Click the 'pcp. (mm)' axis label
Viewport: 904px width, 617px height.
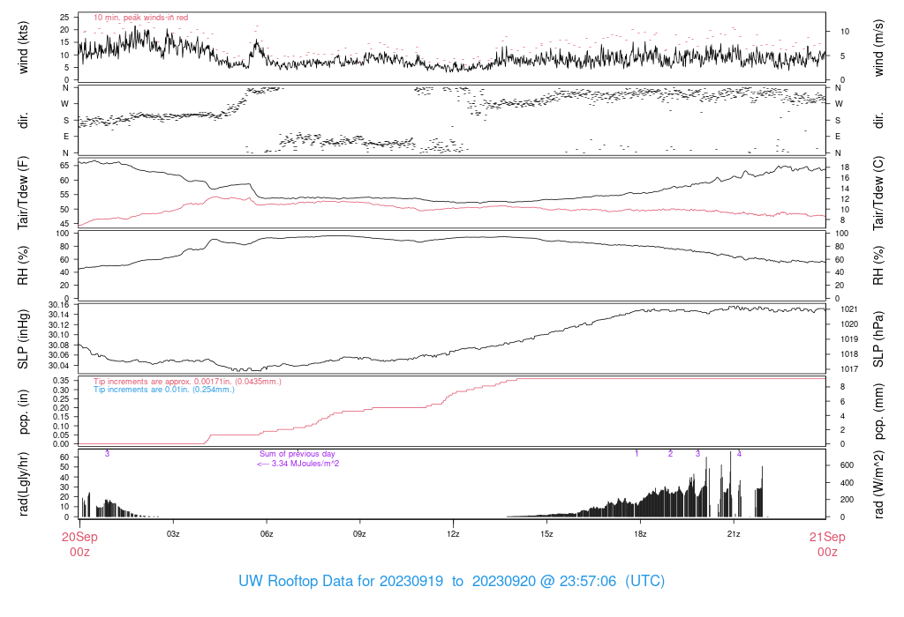pyautogui.click(x=878, y=412)
